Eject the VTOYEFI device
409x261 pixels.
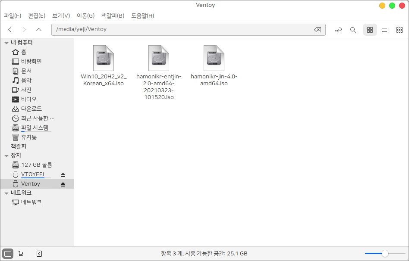coord(63,174)
